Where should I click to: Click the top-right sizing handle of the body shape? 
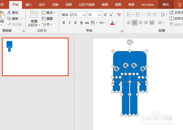pyautogui.click(x=146, y=51)
